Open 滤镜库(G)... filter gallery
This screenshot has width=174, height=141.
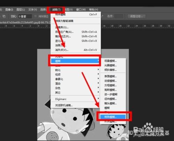pyautogui.click(x=76, y=28)
